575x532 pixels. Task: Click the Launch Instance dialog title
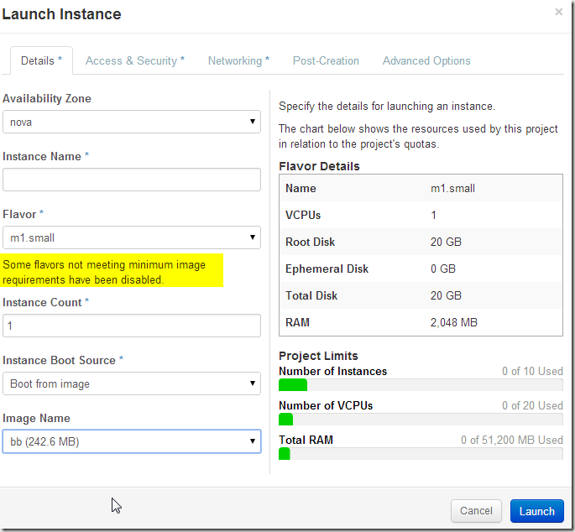point(61,14)
